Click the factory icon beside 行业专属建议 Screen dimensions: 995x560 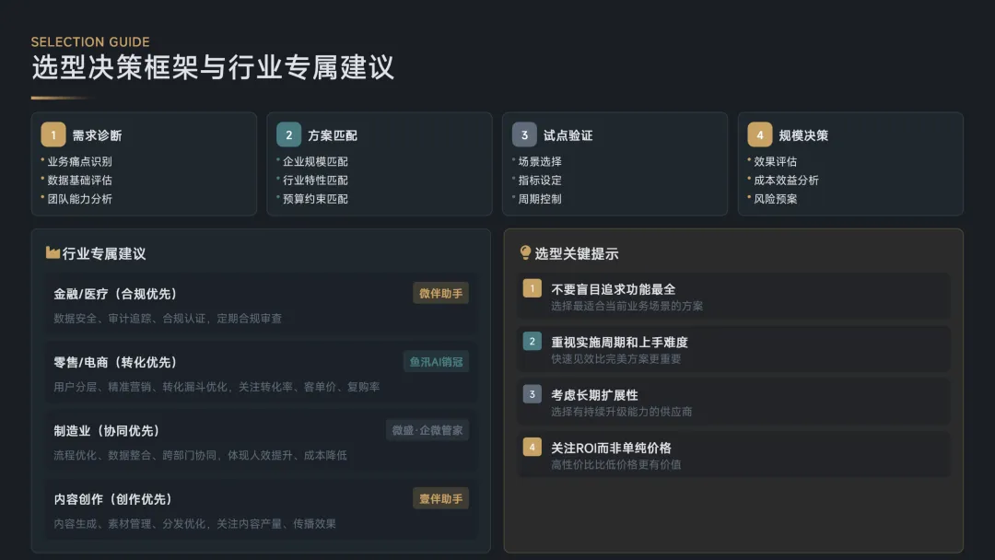(x=53, y=253)
